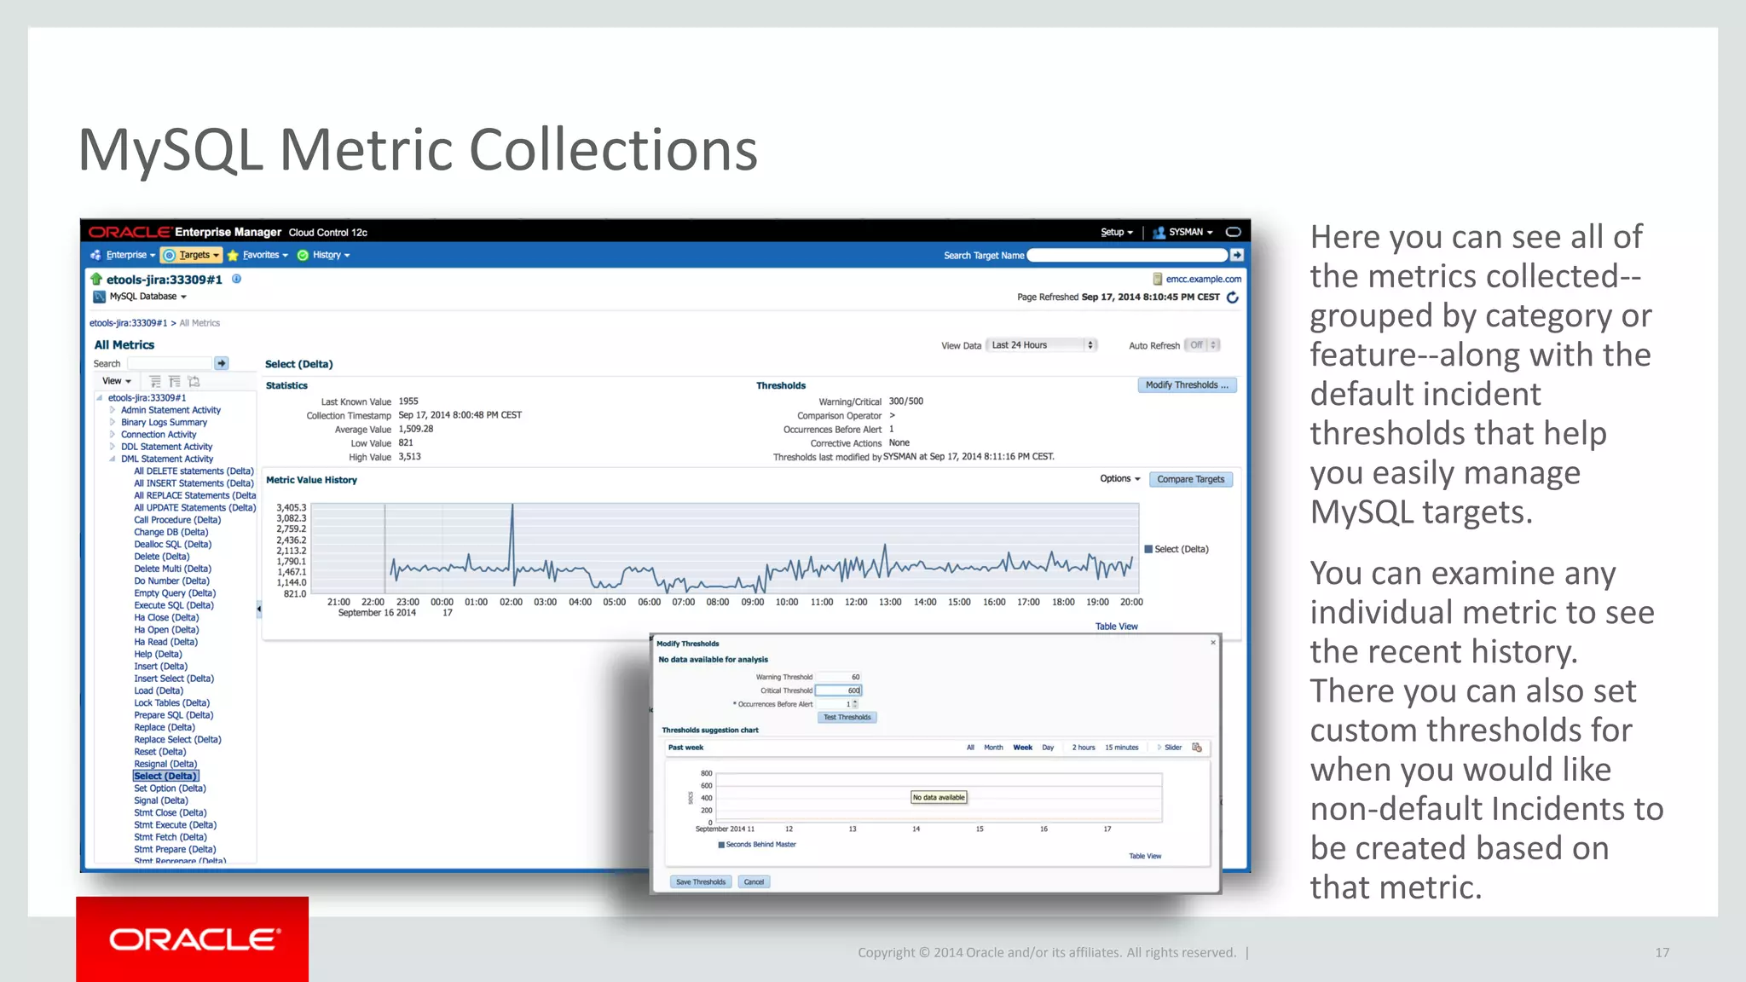The width and height of the screenshot is (1746, 982).
Task: Click Table View link in thresholds dialog
Action: tap(1145, 856)
